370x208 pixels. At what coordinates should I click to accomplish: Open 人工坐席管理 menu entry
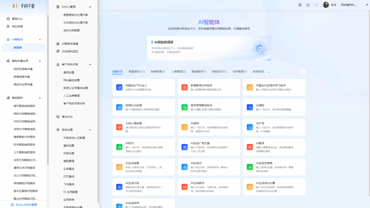point(72,96)
